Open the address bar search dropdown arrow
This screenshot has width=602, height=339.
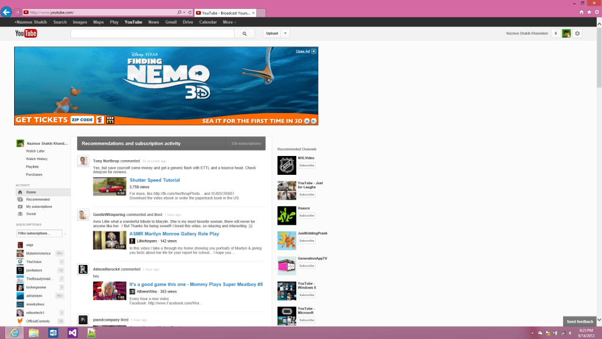point(184,12)
